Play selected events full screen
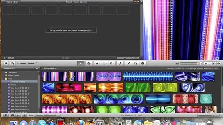Image resolution: width=223 pixels, height=125 pixels. pos(13,115)
